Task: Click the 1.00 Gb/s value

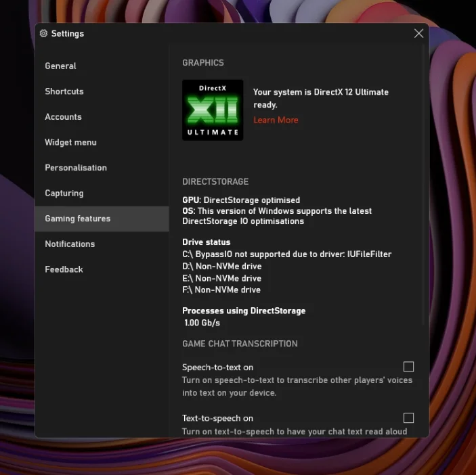Action: pos(202,323)
